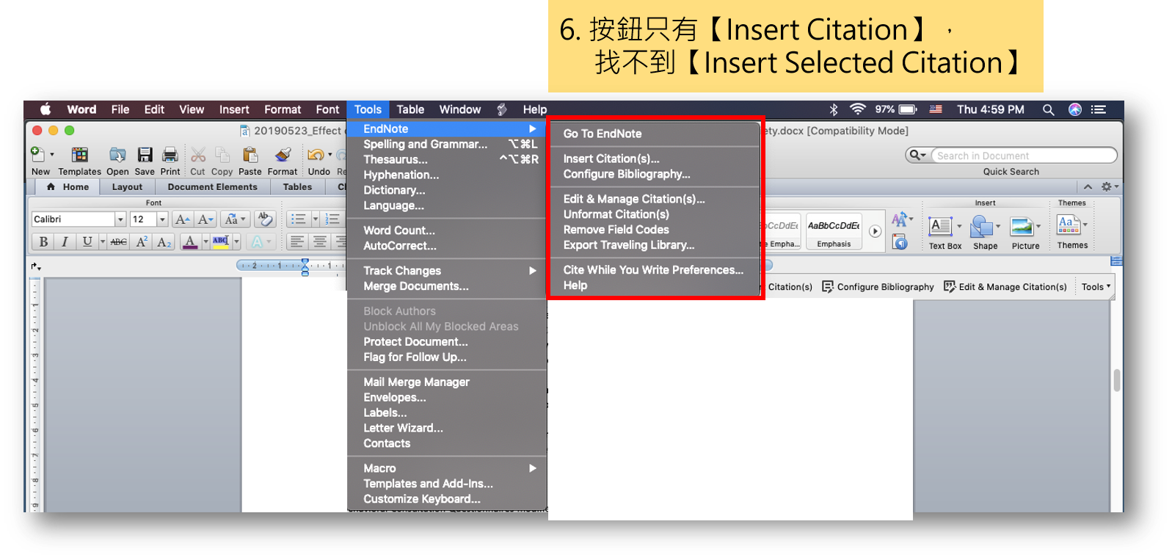Expand the New document dropdown arrow
The width and height of the screenshot is (1172, 560).
[x=52, y=155]
